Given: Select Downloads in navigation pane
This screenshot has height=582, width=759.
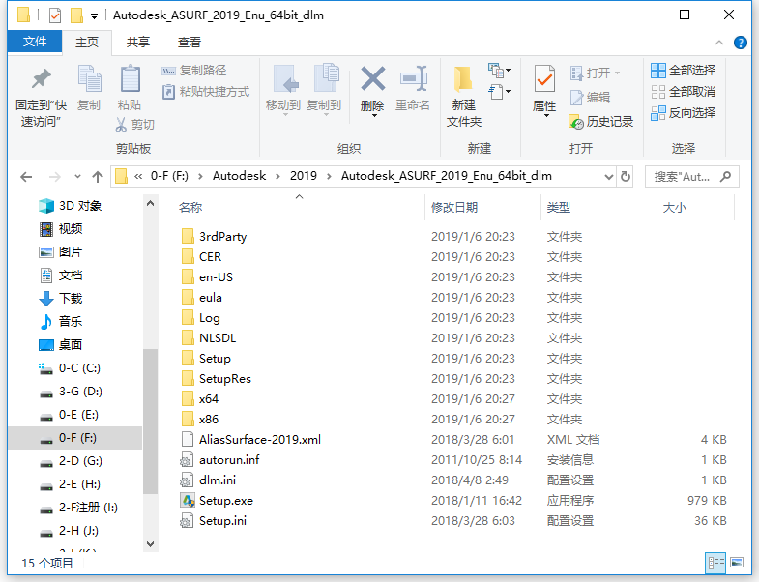Looking at the screenshot, I should [61, 299].
